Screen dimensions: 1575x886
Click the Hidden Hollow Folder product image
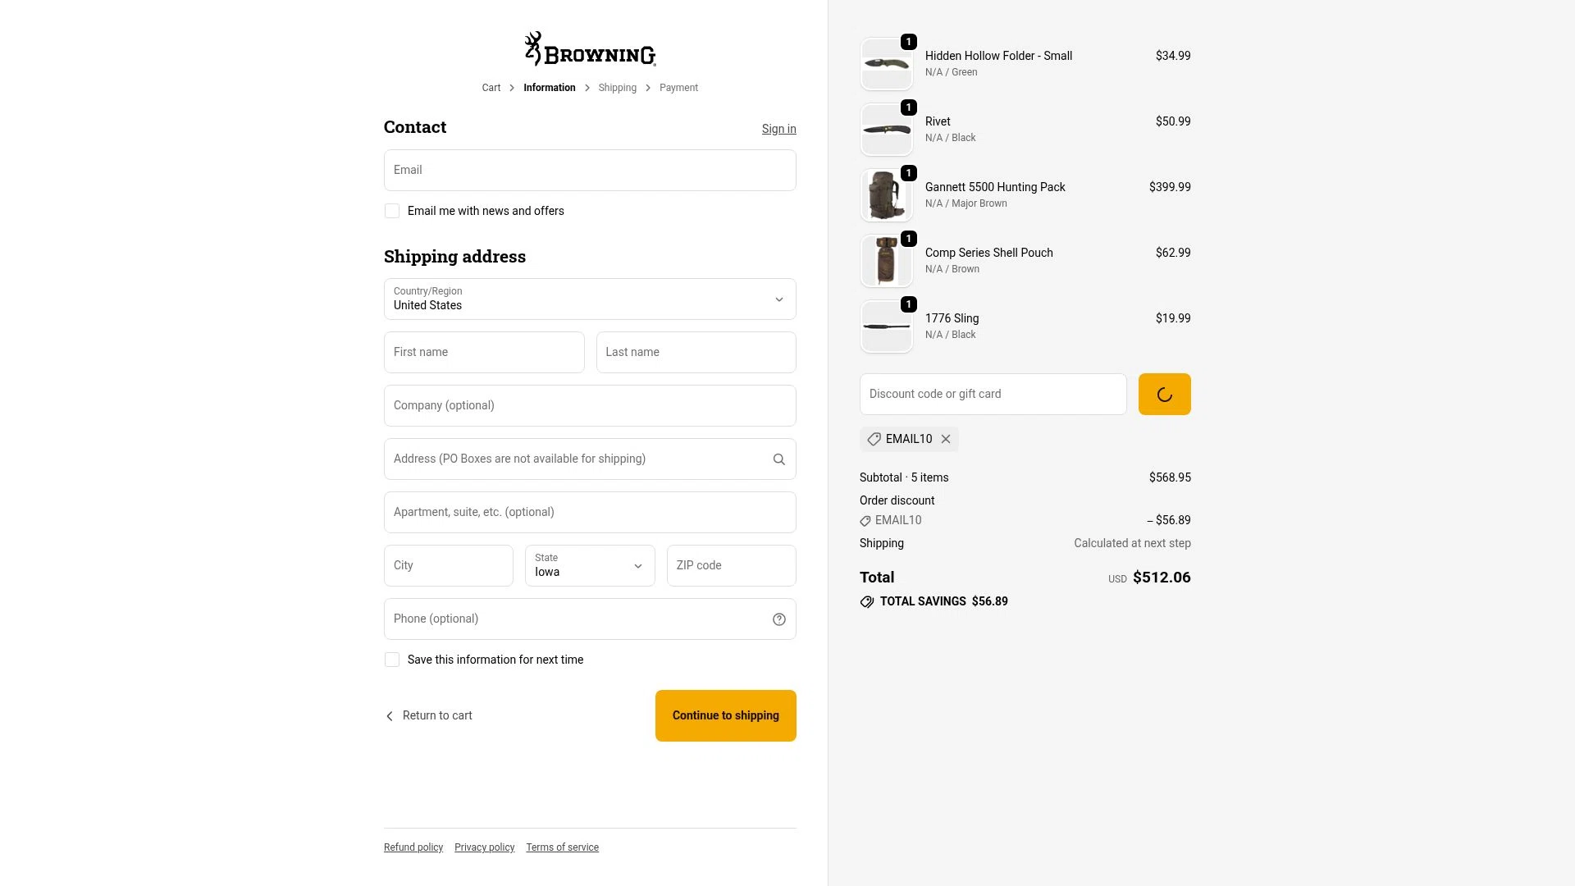pyautogui.click(x=886, y=63)
